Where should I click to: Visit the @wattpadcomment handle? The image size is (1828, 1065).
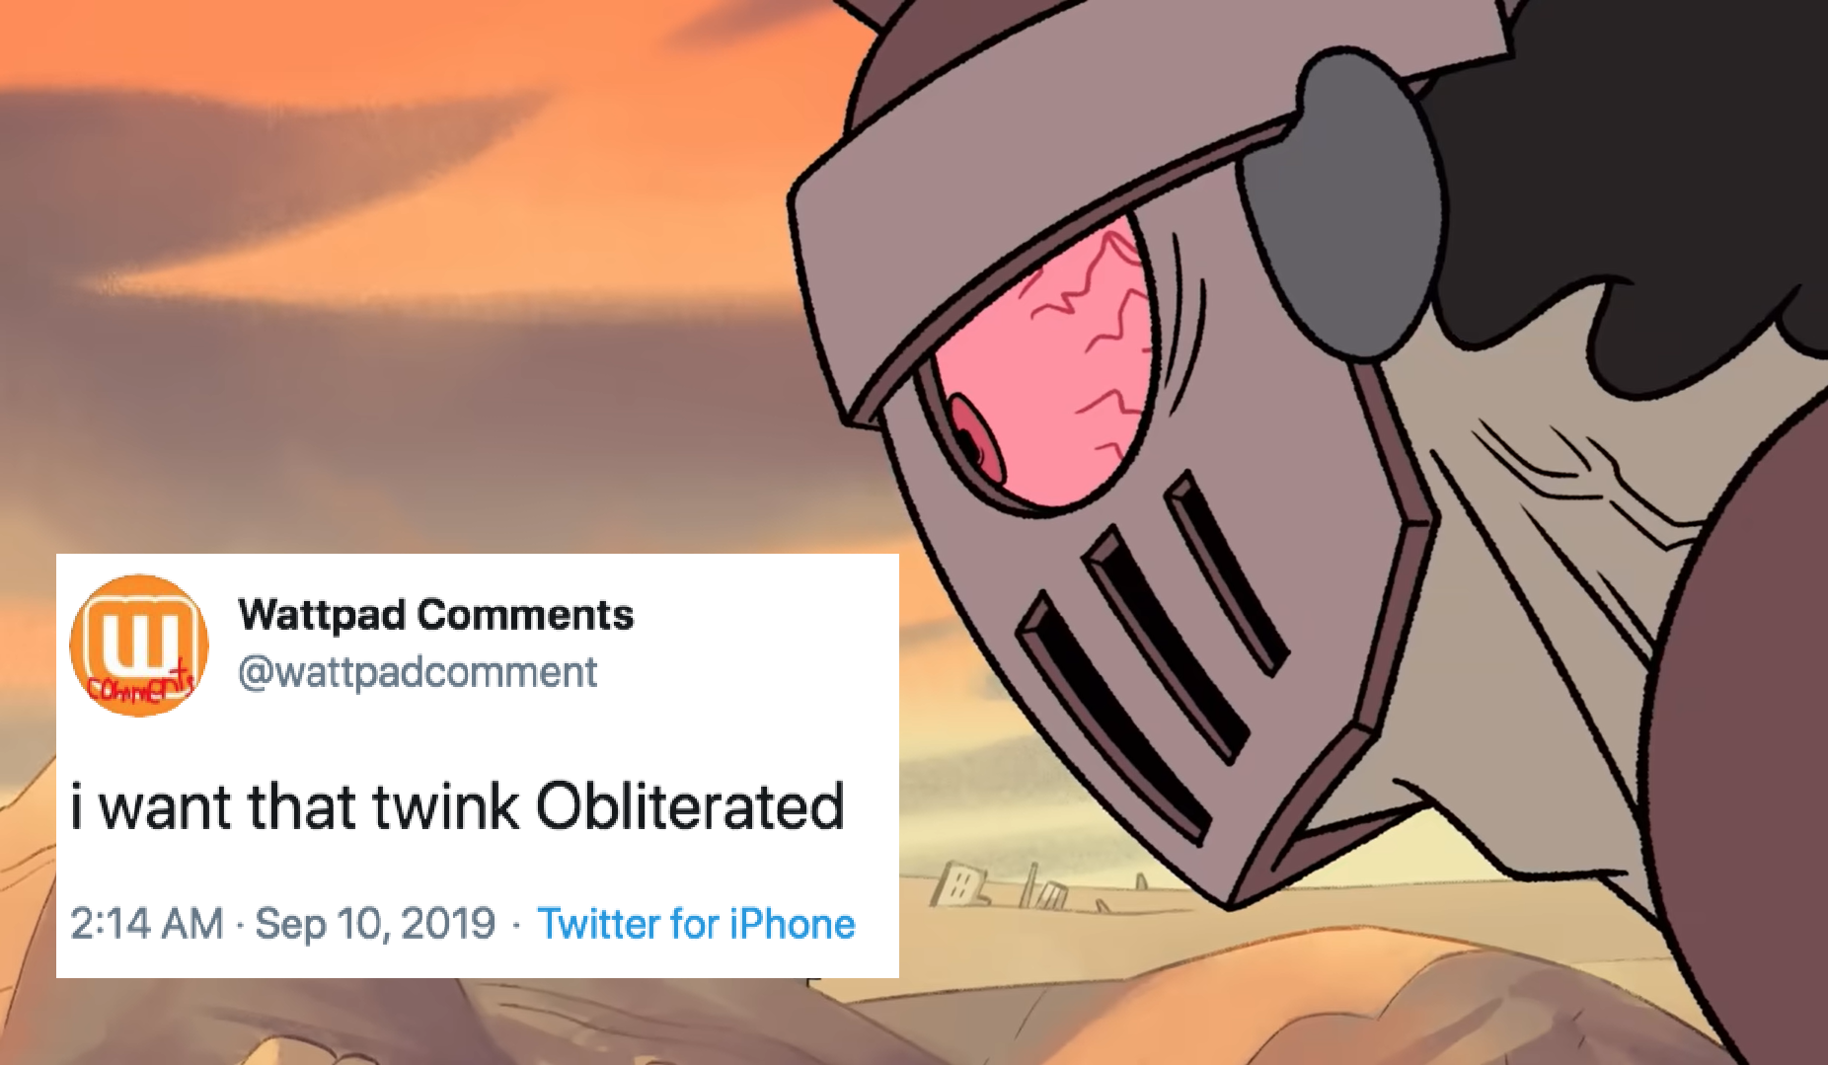[x=417, y=672]
